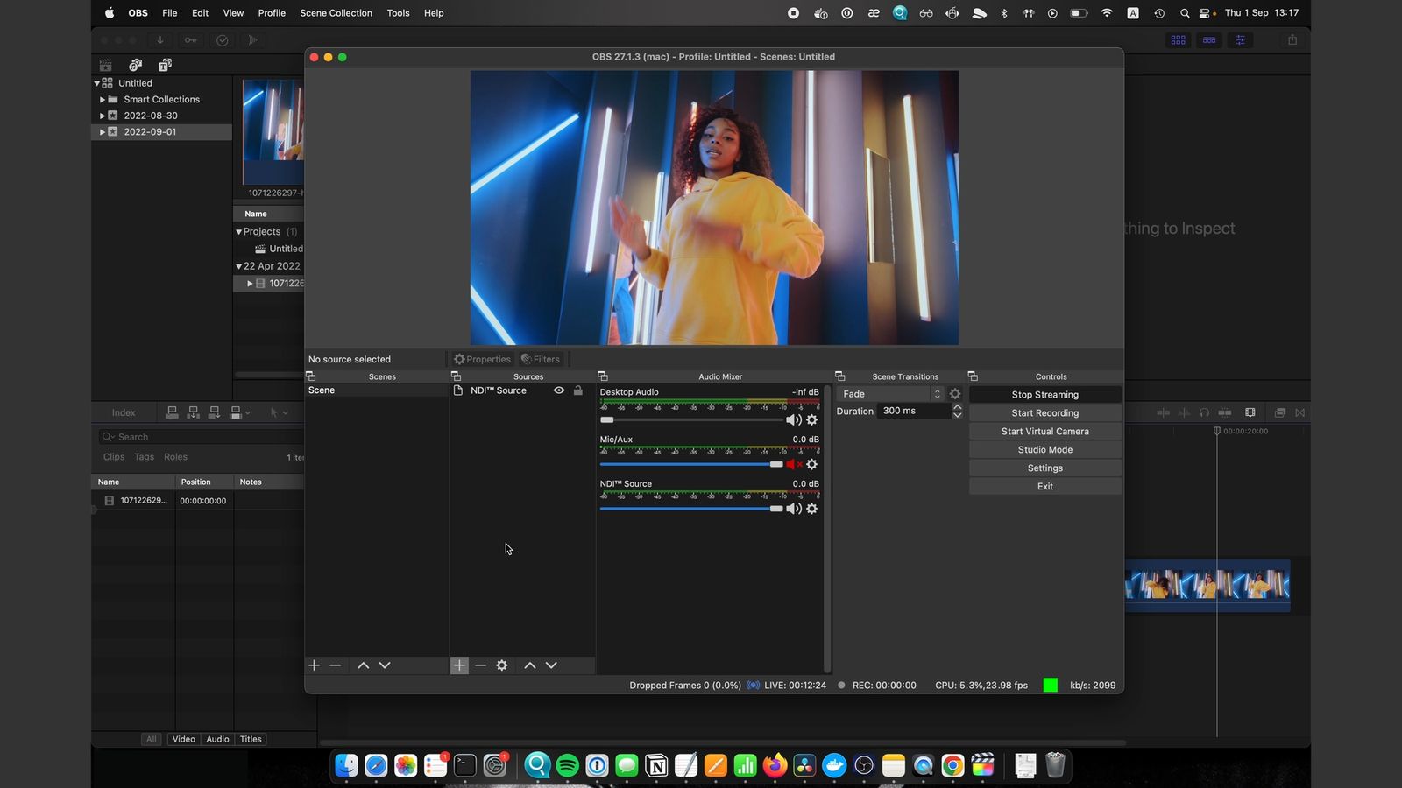The height and width of the screenshot is (788, 1402).
Task: Open the Scene Transitions settings gear
Action: (x=954, y=393)
